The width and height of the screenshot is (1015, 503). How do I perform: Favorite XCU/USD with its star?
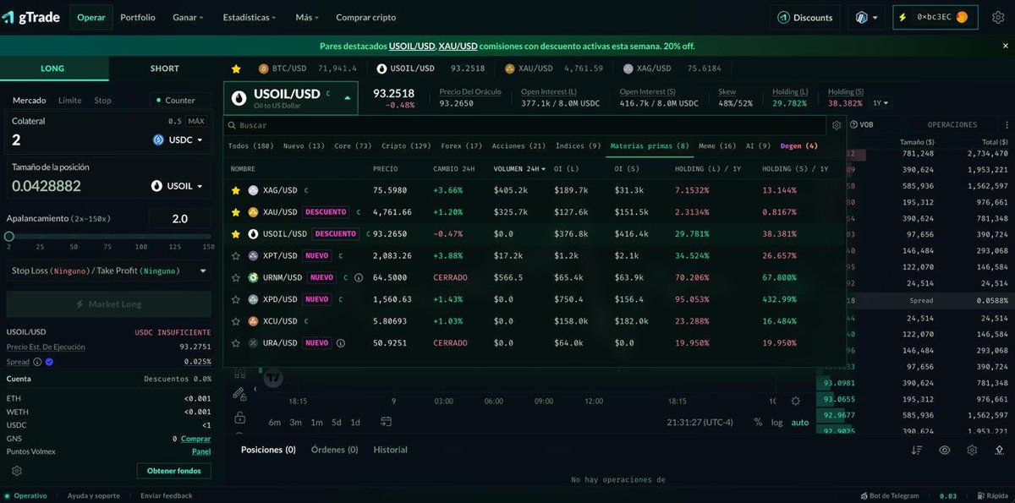coord(236,321)
